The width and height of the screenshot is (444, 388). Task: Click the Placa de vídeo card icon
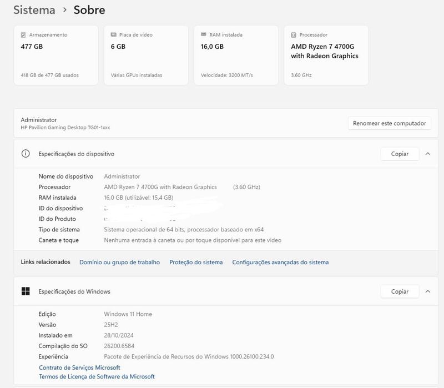click(x=114, y=34)
